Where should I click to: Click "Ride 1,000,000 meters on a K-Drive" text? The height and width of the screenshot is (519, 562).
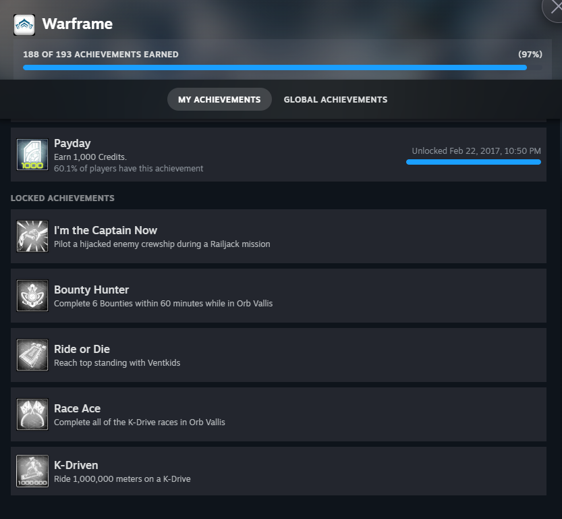(x=122, y=479)
